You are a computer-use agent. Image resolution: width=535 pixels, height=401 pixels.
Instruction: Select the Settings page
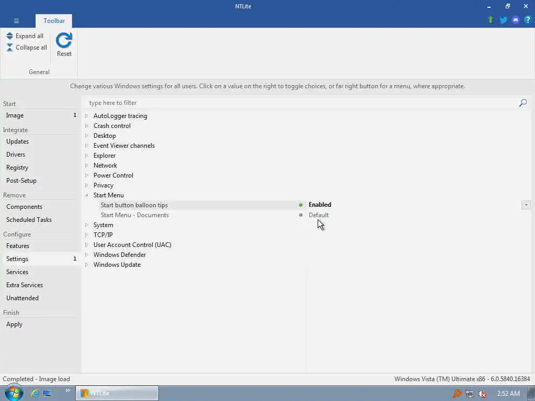(x=41, y=259)
